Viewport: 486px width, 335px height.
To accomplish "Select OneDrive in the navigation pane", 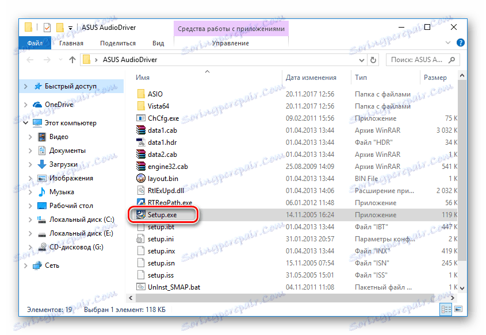I will click(59, 105).
